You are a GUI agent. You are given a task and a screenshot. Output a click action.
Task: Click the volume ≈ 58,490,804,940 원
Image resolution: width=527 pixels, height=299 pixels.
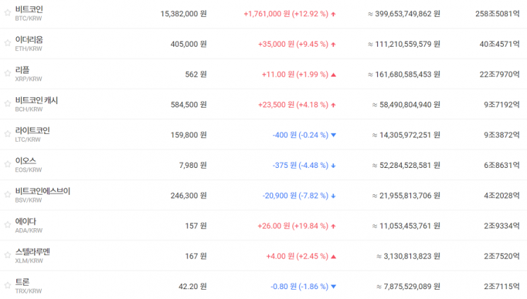(406, 105)
